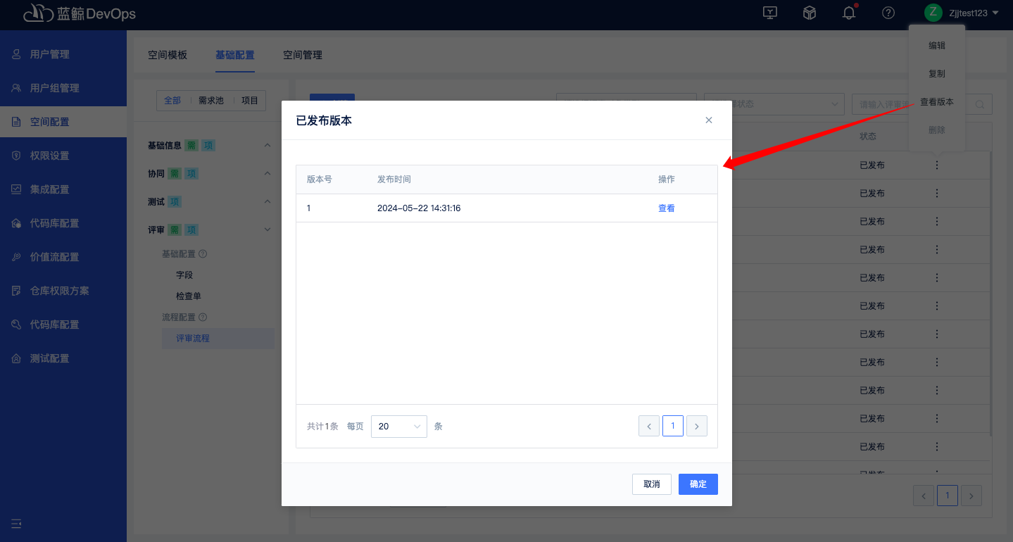Click the 2024-05-22 14:31:16 cell
This screenshot has height=542, width=1013.
coord(419,208)
